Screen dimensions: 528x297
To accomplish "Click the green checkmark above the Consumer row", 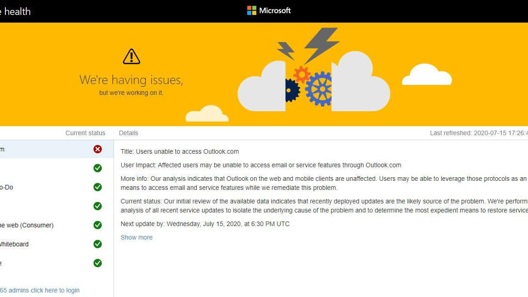I will tap(98, 206).
